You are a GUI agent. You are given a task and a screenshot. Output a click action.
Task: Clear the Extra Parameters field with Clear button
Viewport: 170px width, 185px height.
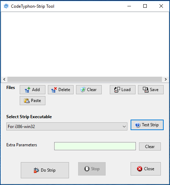(x=150, y=147)
